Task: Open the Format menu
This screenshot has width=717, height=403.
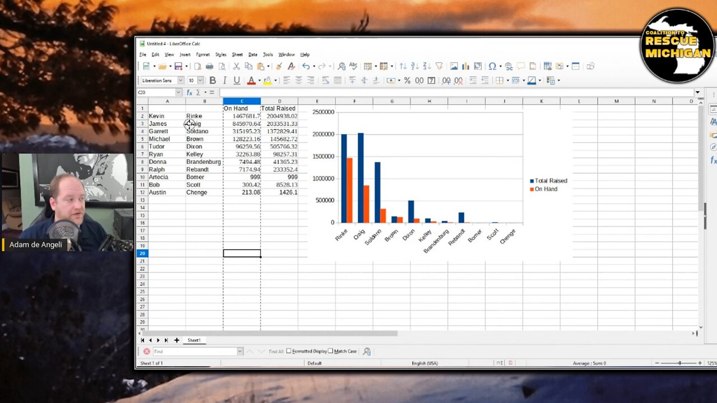Action: (x=203, y=55)
